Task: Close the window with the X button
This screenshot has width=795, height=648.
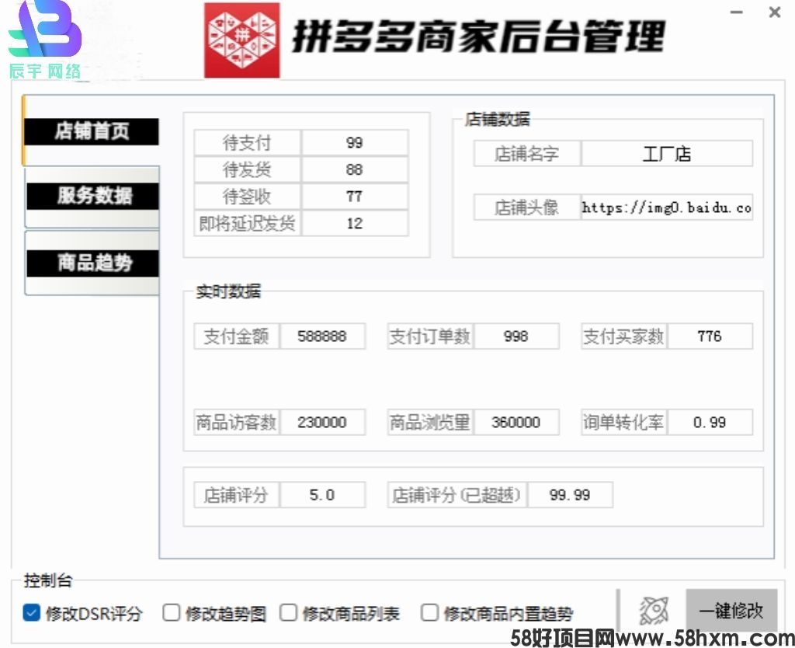Action: 774,12
